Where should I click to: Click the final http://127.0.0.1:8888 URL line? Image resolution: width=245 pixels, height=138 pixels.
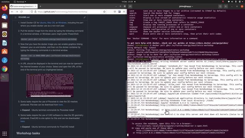click(x=180, y=133)
